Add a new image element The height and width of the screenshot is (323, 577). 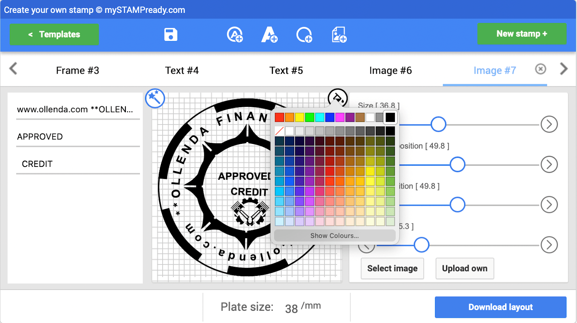(x=339, y=35)
